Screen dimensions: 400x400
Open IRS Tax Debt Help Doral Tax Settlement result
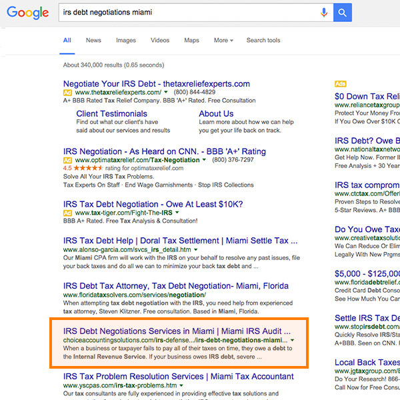[180, 241]
